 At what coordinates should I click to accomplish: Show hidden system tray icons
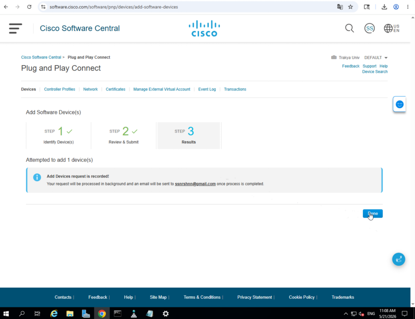[346, 313]
